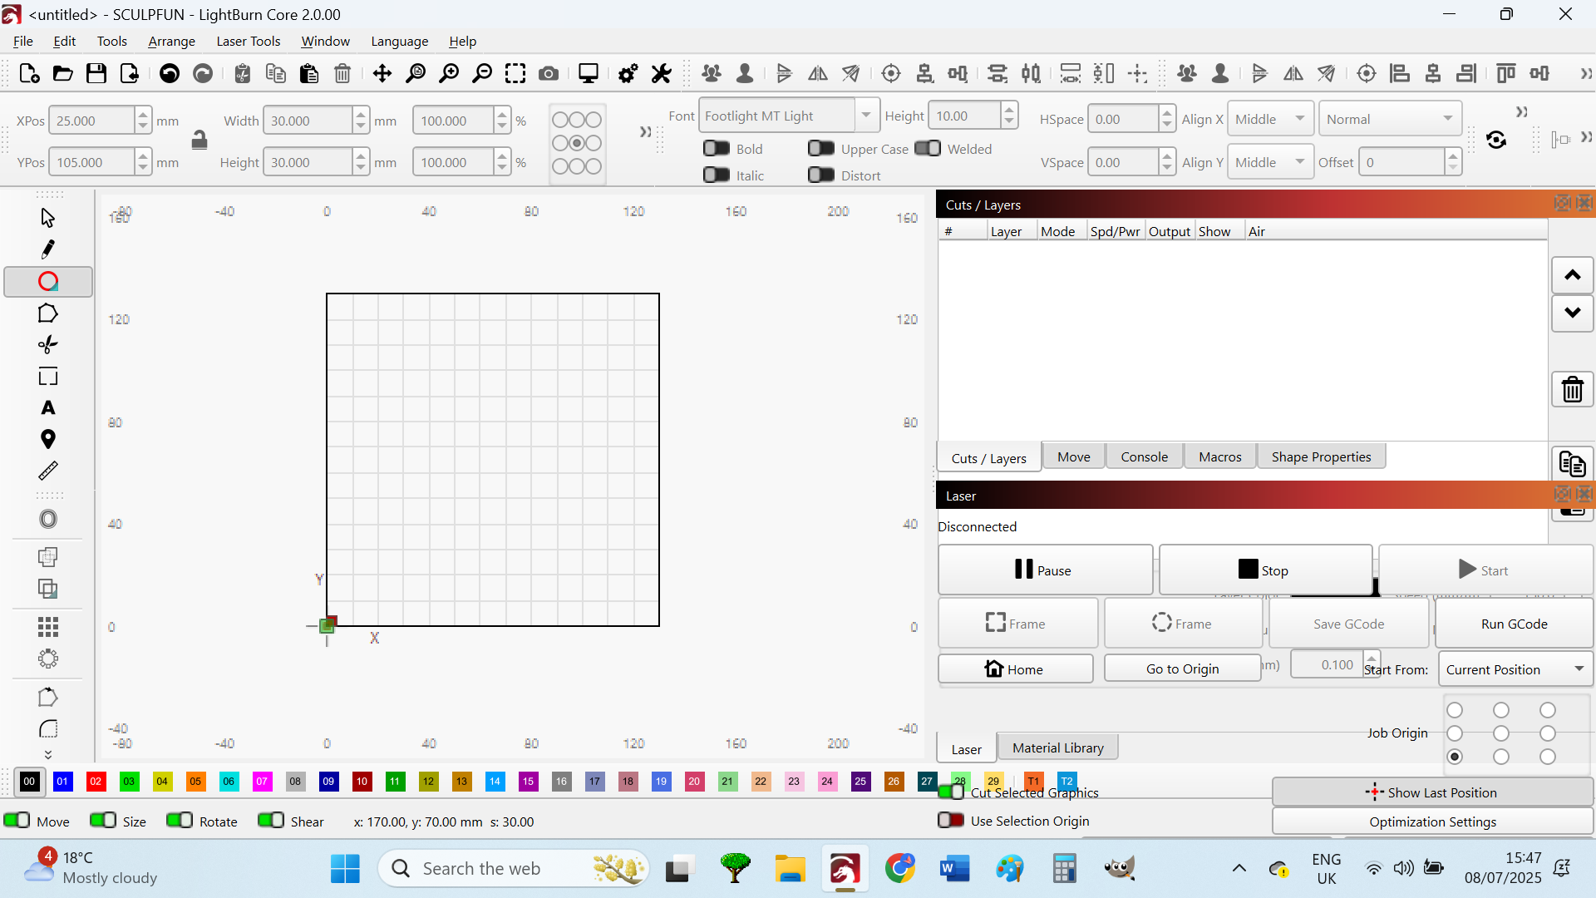Viewport: 1596px width, 898px height.
Task: Open the Font name dropdown
Action: pyautogui.click(x=866, y=116)
